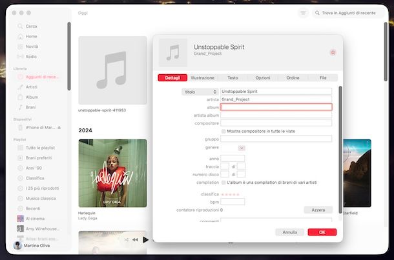Go to Home in sidebar
This screenshot has height=260, width=394.
coord(31,36)
